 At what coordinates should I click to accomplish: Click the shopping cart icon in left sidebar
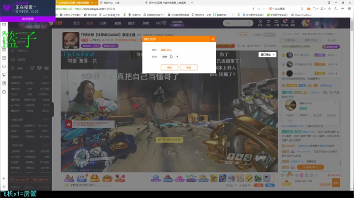click(x=4, y=74)
